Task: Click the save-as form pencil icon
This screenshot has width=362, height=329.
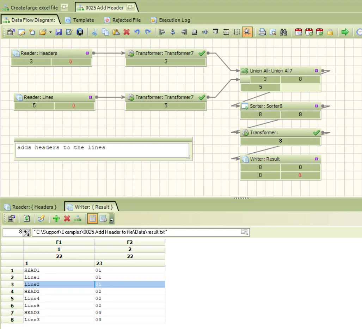Action: (x=69, y=32)
